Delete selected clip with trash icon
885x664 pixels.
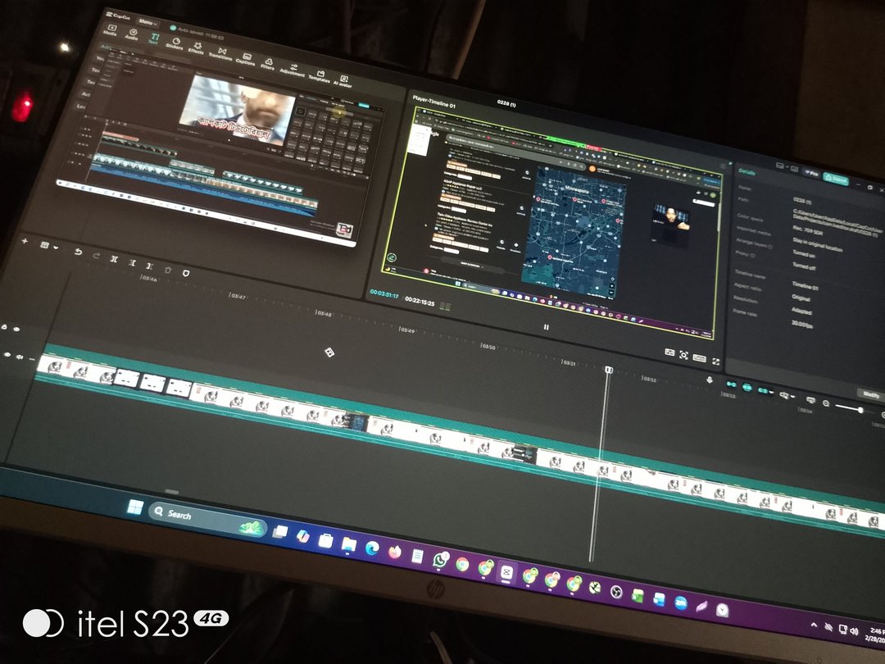tap(168, 268)
